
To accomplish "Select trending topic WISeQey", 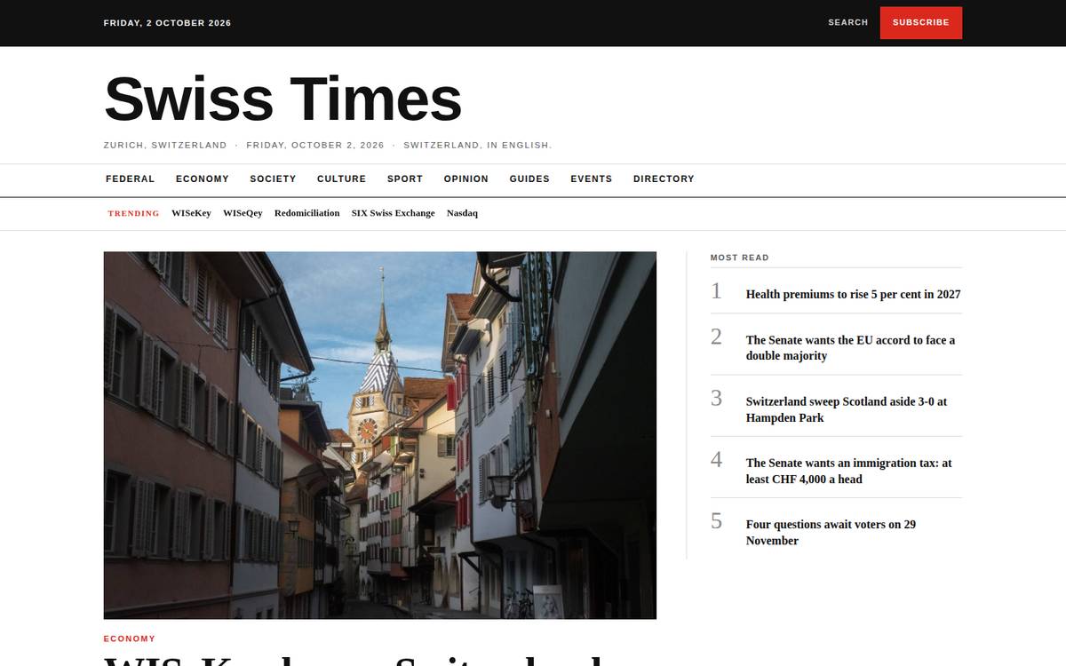I will point(243,213).
